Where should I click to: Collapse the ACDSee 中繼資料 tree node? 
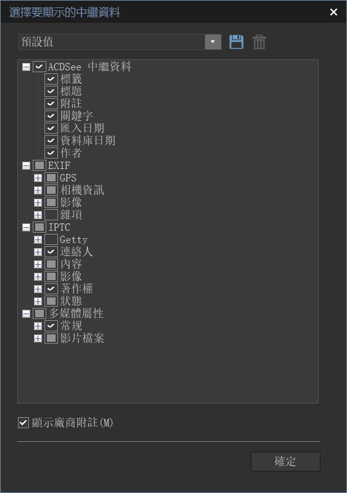pyautogui.click(x=27, y=67)
